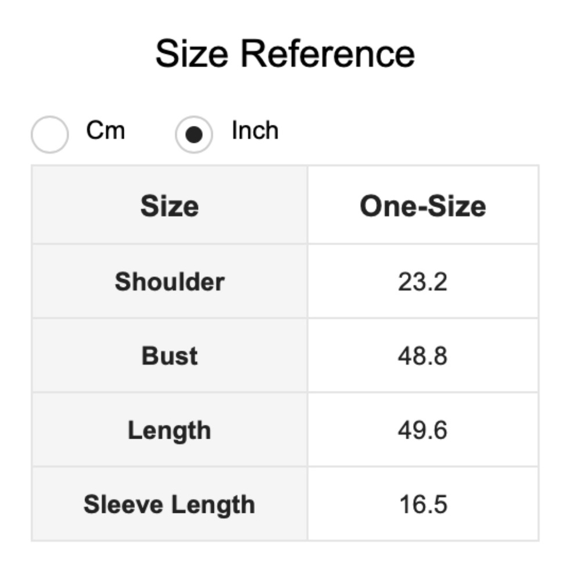The height and width of the screenshot is (581, 581).
Task: Select the Size header cell in table
Action: click(x=170, y=205)
